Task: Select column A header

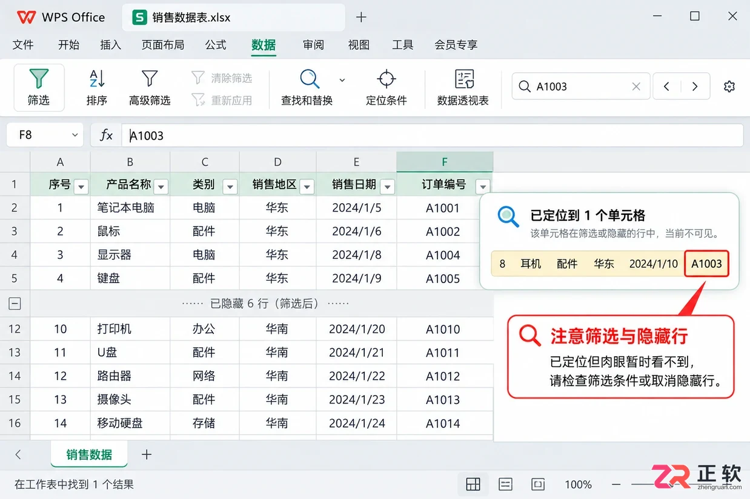Action: pyautogui.click(x=60, y=162)
